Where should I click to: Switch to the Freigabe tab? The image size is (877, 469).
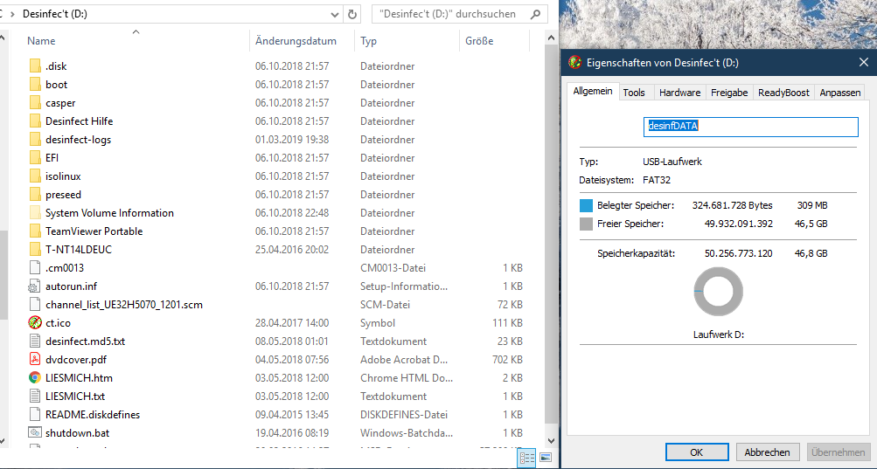click(x=729, y=93)
